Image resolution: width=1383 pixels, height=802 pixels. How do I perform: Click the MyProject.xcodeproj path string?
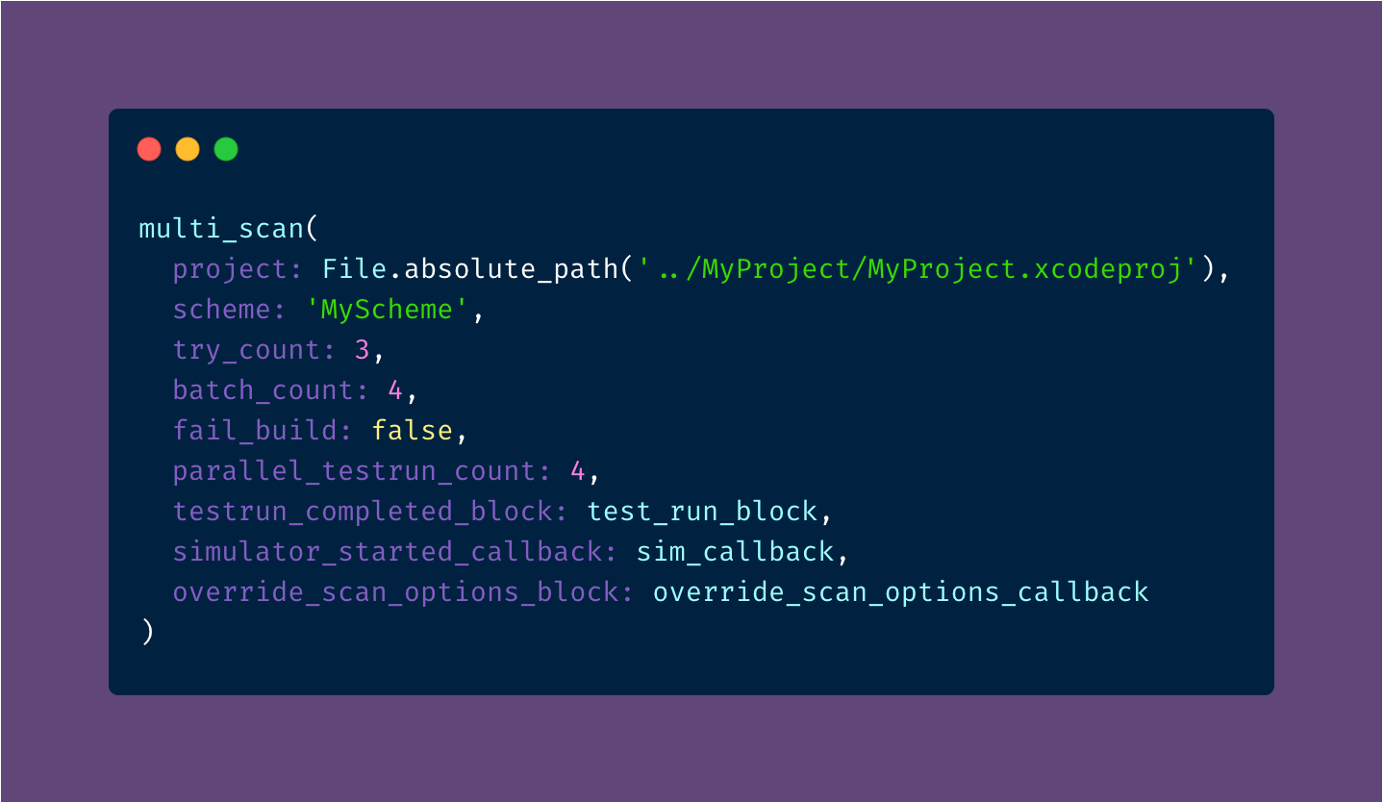(923, 269)
